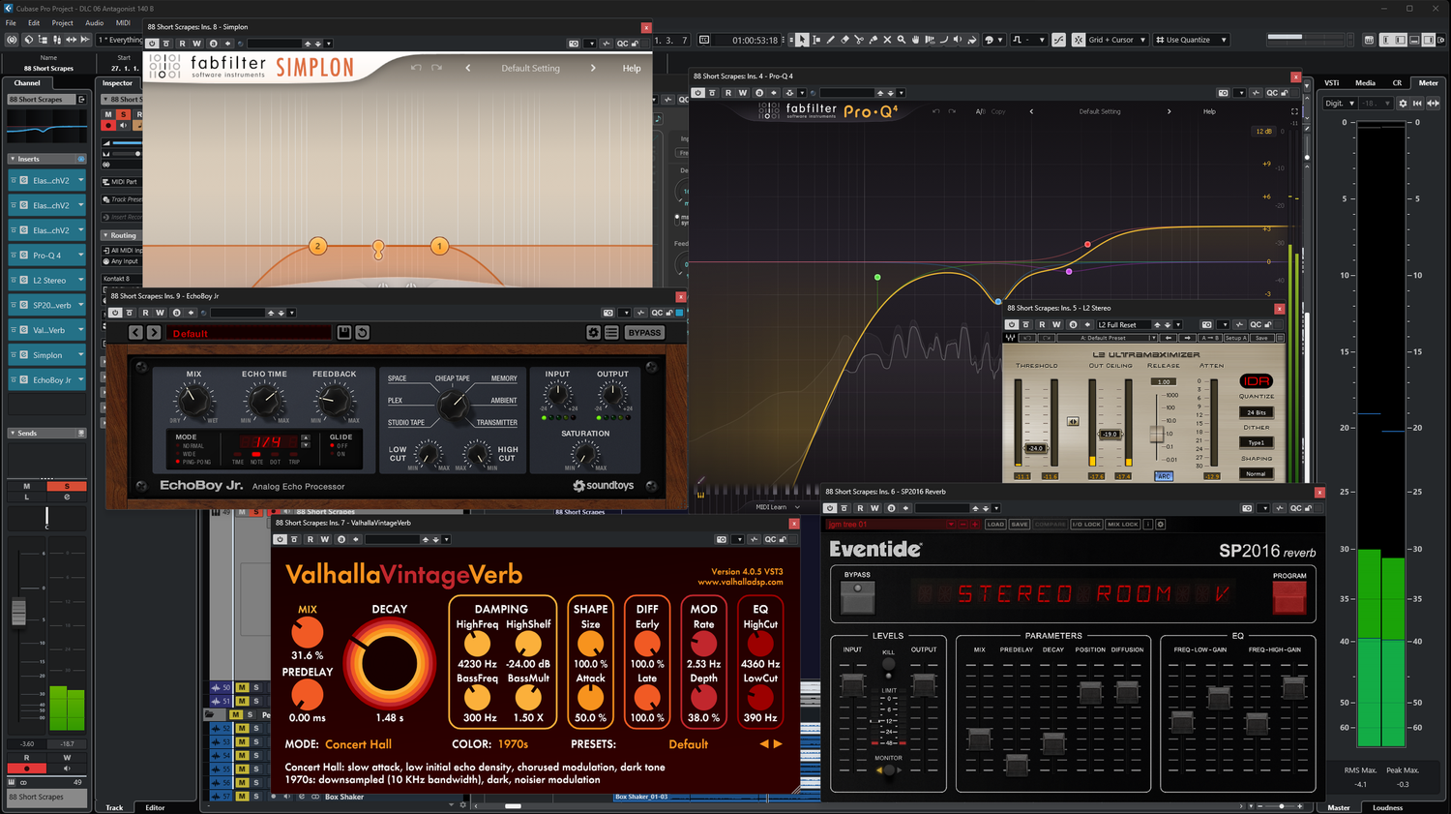Click the settings gear in EchoBoy Jr.
Viewport: 1451px width, 814px height.
[x=594, y=332]
